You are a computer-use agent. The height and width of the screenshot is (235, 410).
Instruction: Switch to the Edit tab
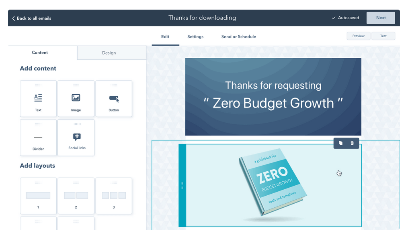(165, 37)
